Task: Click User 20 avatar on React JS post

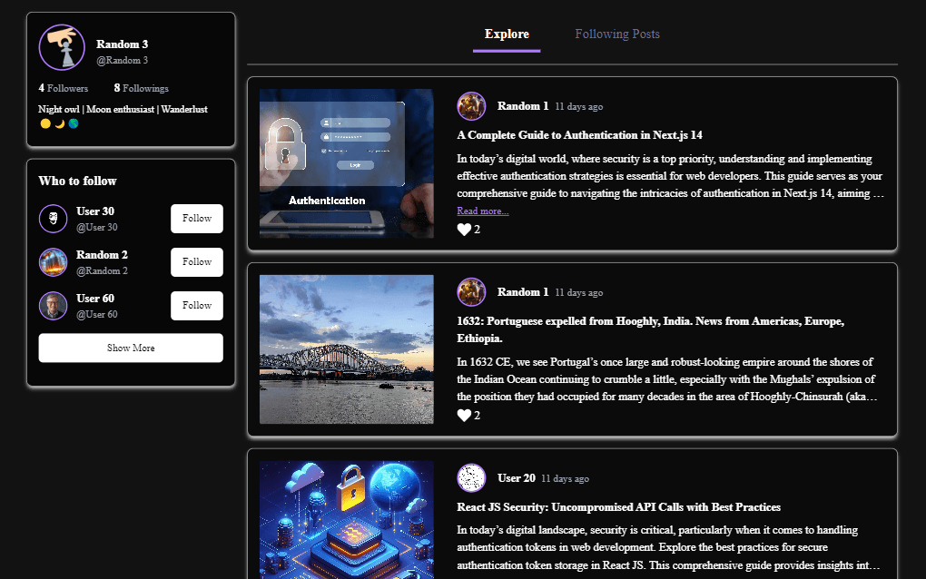Action: click(x=471, y=478)
